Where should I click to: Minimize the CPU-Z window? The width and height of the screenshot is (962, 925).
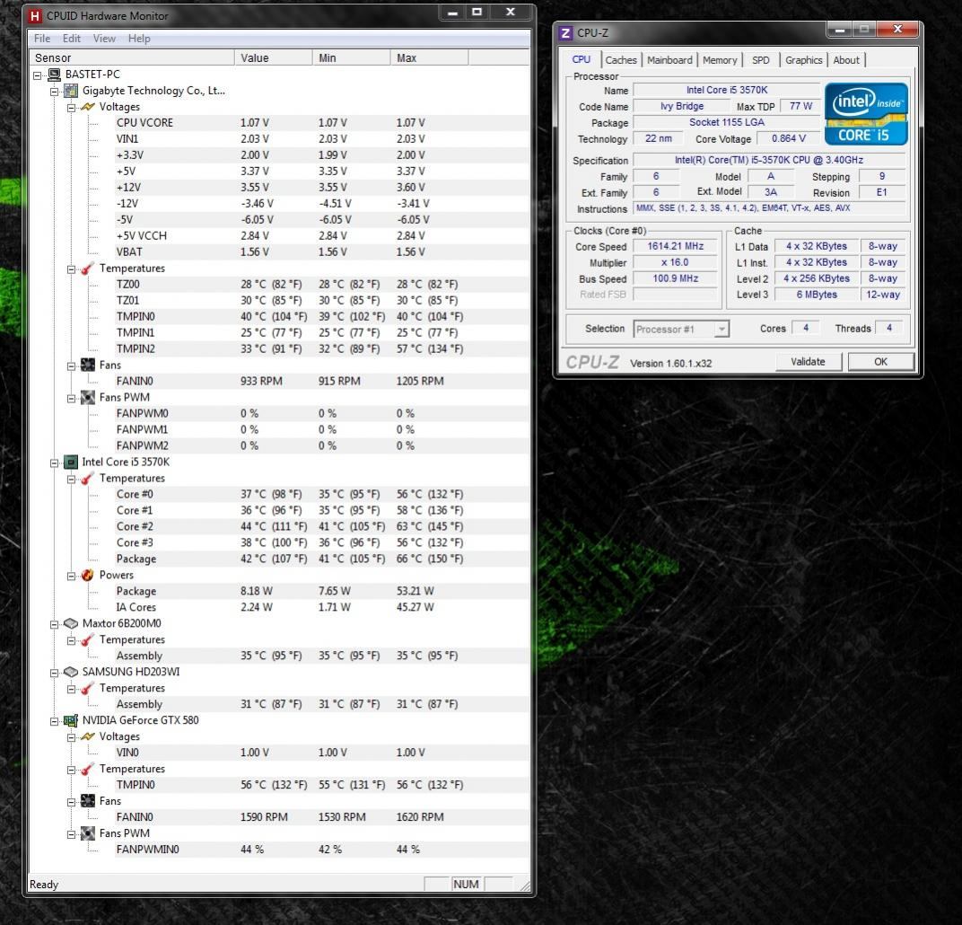point(839,30)
